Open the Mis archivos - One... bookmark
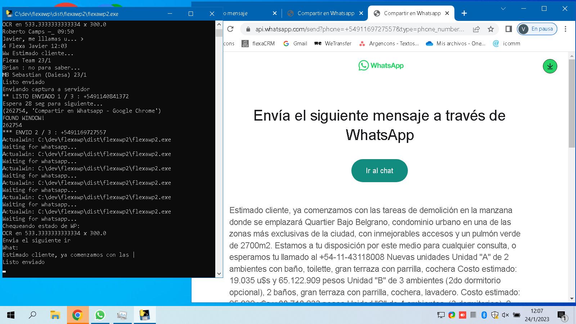 455,44
